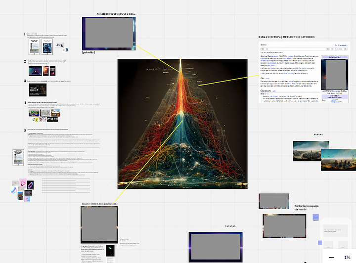This screenshot has width=356, height=263.
Task: Select the dark purple narrow image under section 2
Action: pos(53,71)
